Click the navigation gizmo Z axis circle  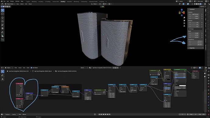tap(182, 10)
